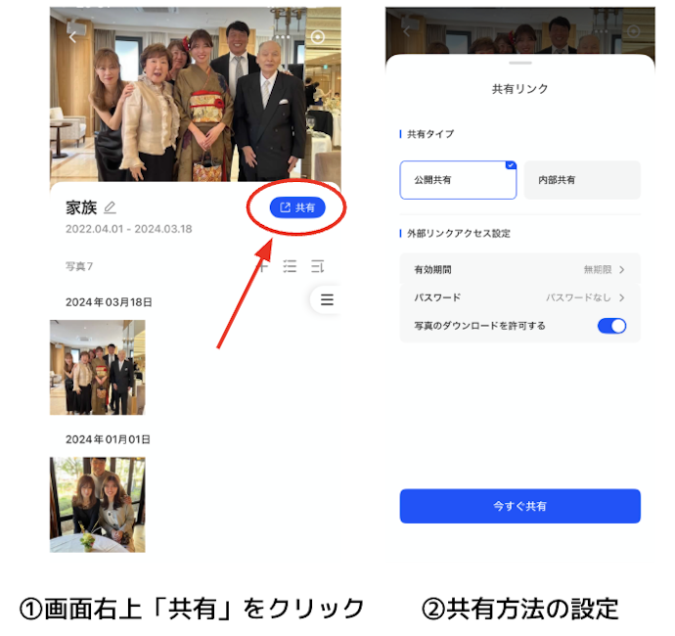Open the sort order icon
This screenshot has height=636, width=675.
click(x=317, y=266)
